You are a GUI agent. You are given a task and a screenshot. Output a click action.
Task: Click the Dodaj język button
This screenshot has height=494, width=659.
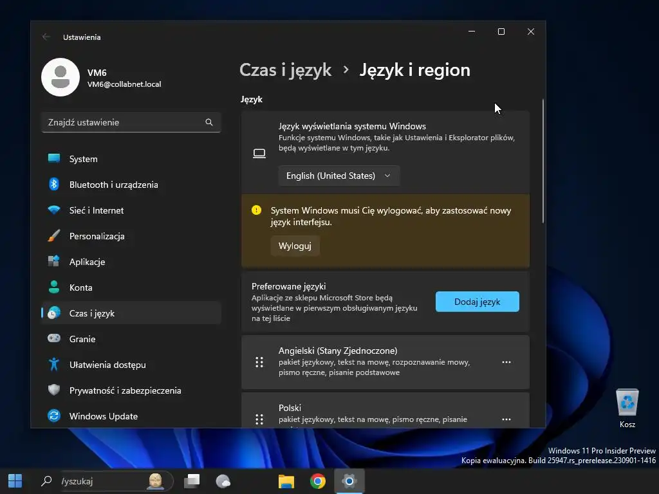pos(478,302)
